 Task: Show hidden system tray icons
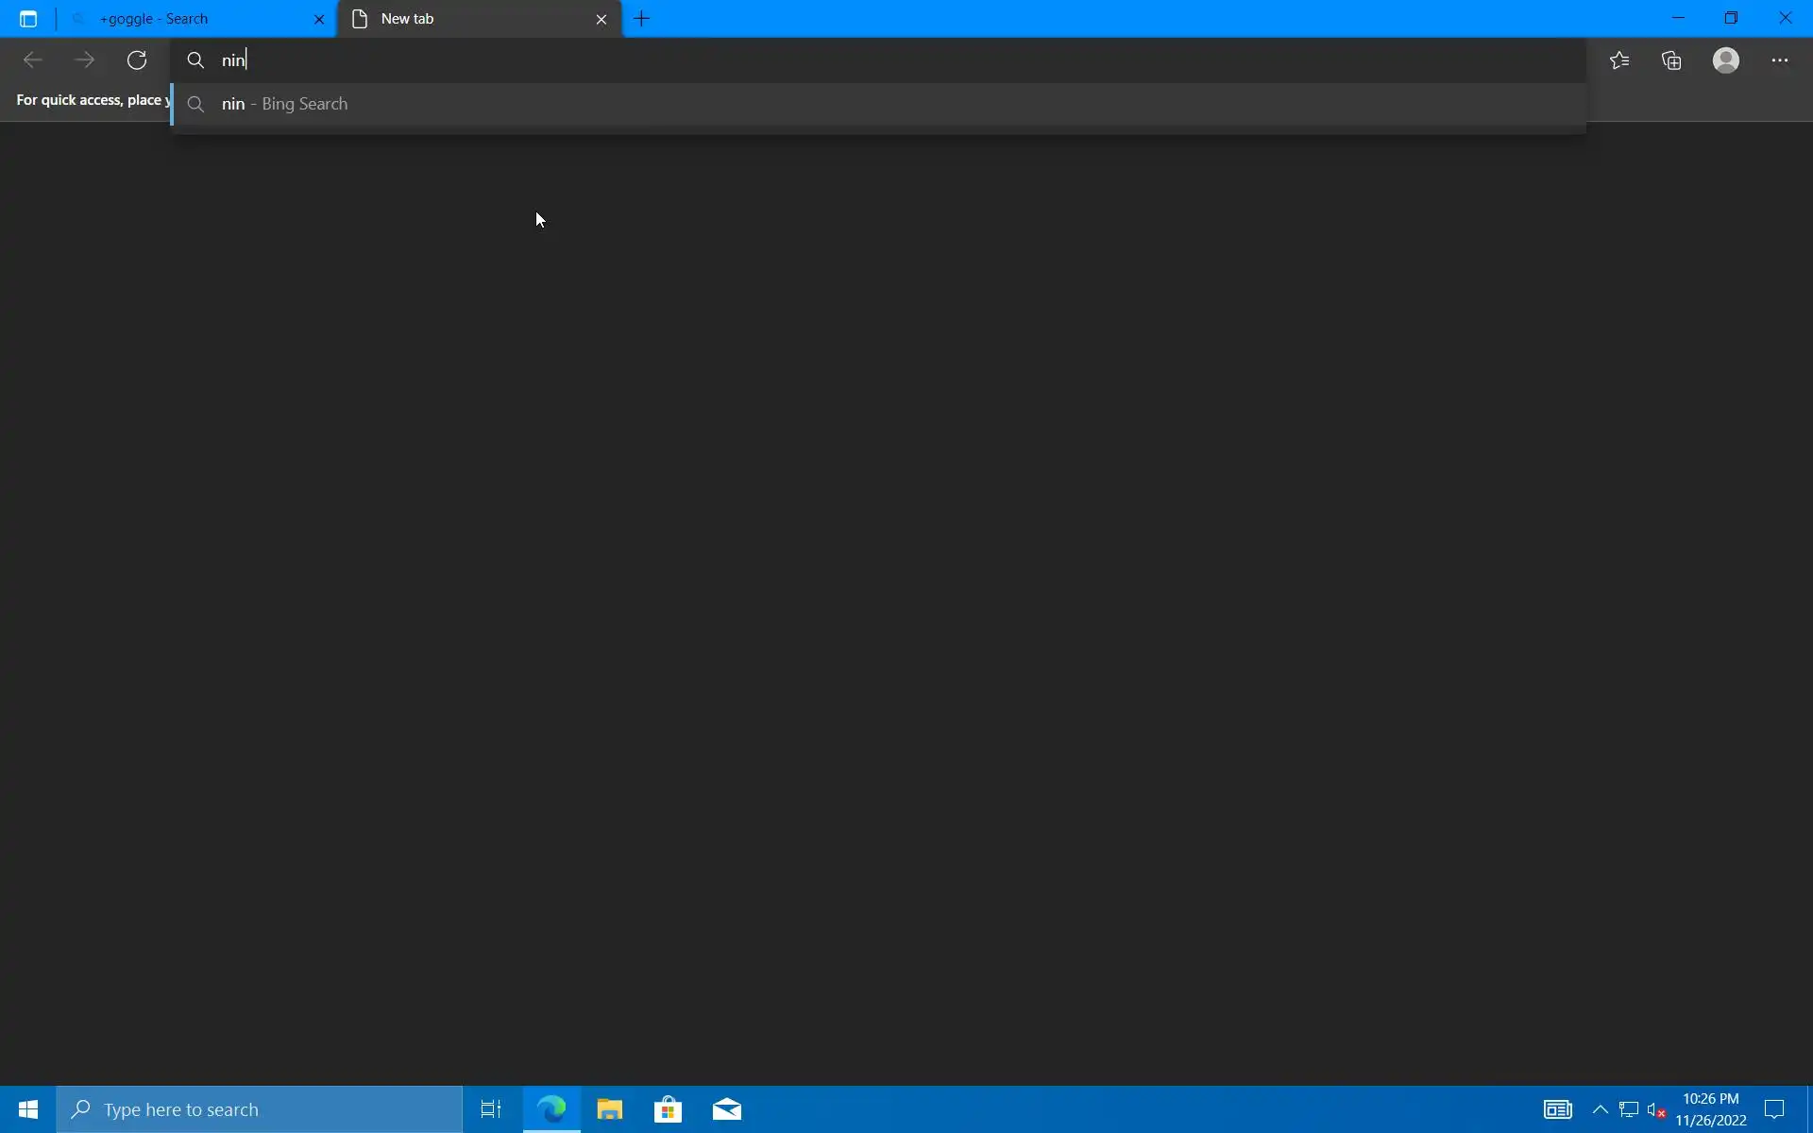(1600, 1109)
